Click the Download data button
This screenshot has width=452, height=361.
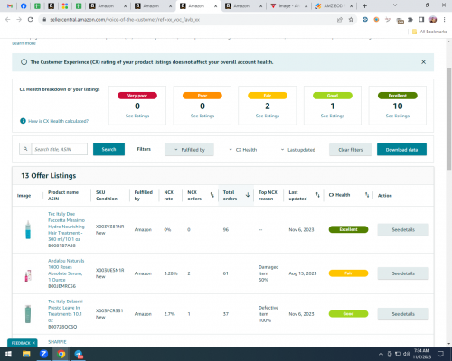click(x=401, y=150)
